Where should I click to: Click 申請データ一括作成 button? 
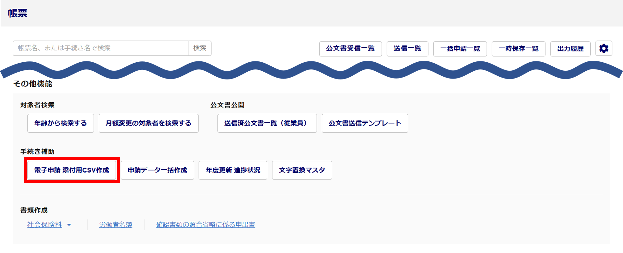[x=157, y=170]
